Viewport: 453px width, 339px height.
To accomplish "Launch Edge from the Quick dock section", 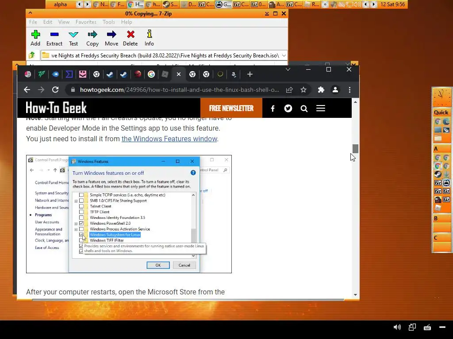I will [x=446, y=122].
